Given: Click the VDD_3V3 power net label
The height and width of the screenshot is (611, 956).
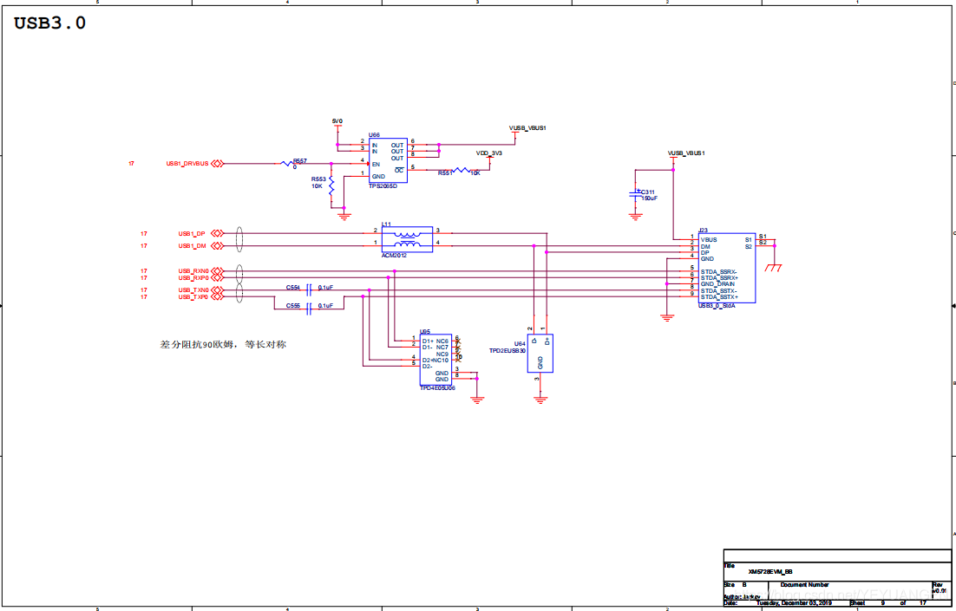Looking at the screenshot, I should click(489, 153).
